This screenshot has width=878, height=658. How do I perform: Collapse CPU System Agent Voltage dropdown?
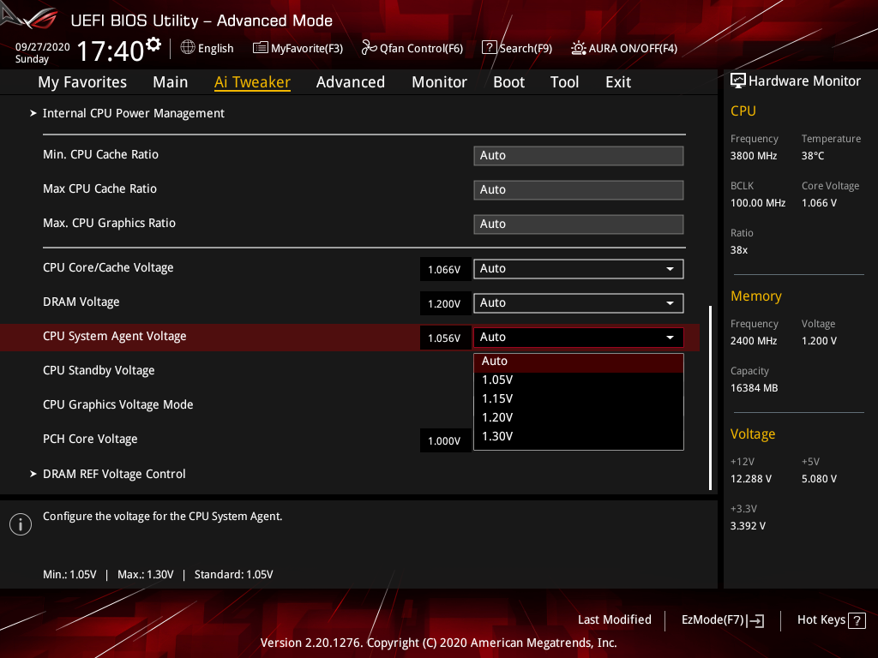pyautogui.click(x=579, y=338)
